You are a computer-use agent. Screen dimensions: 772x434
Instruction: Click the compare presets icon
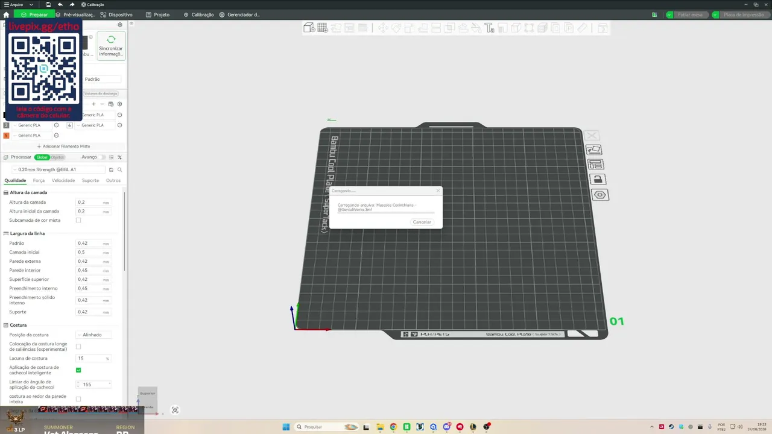click(x=119, y=157)
